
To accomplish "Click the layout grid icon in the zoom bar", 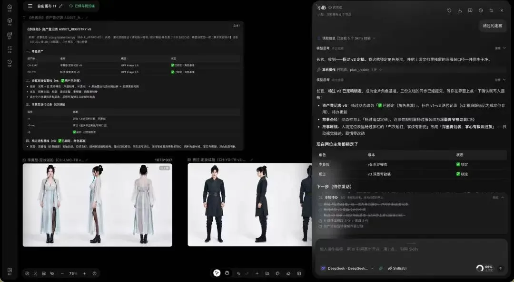I will click(44, 273).
